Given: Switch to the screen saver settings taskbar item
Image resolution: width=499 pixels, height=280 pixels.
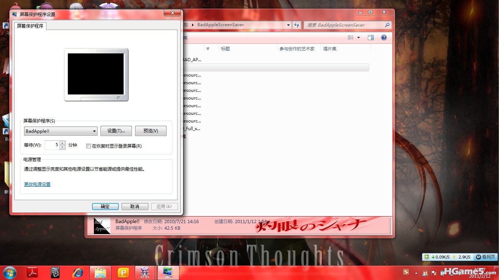Looking at the screenshot, I should coord(168,273).
